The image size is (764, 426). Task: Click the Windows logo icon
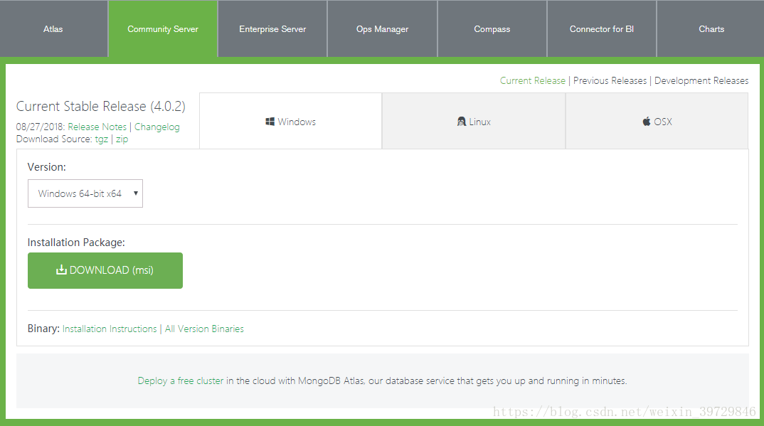[x=270, y=122]
